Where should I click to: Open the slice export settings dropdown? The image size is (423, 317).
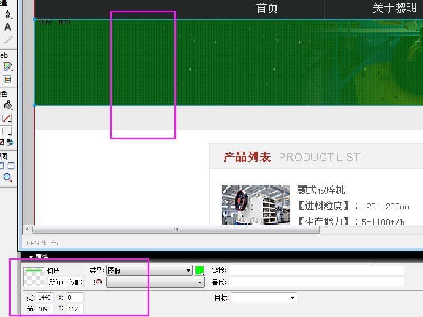click(155, 283)
